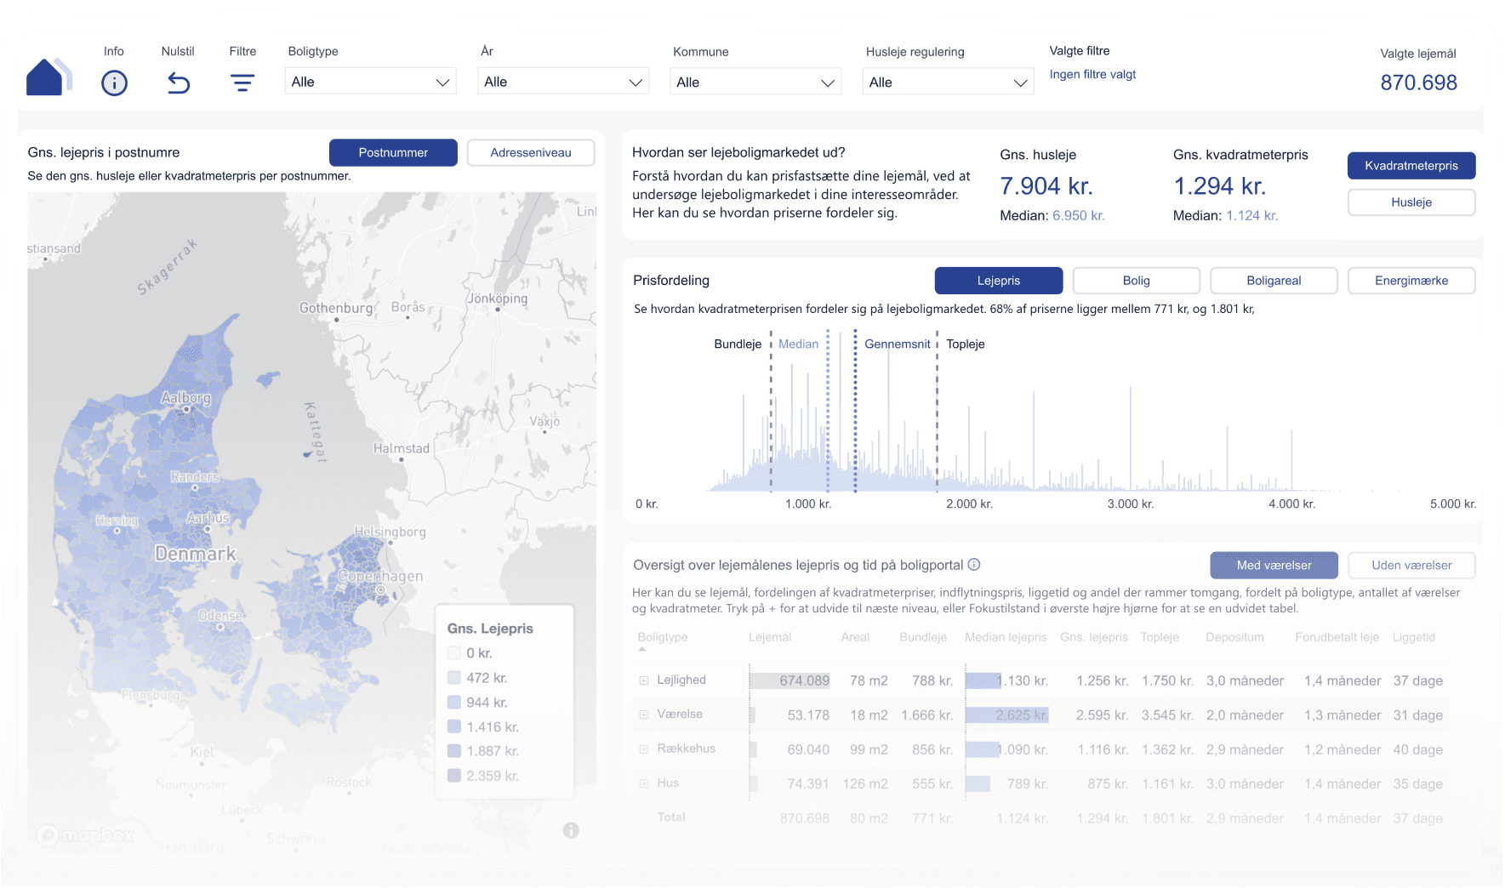The width and height of the screenshot is (1505, 888).
Task: Click the 2.359 kr. legend swatch
Action: (454, 776)
